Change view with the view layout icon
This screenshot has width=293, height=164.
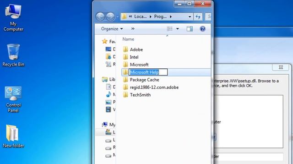[170, 29]
